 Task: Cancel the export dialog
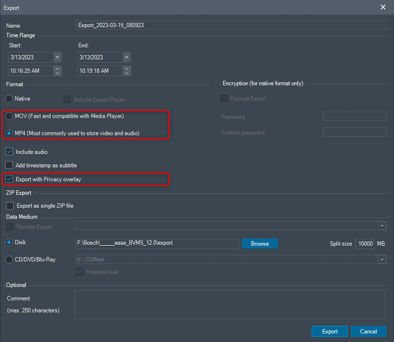368,332
